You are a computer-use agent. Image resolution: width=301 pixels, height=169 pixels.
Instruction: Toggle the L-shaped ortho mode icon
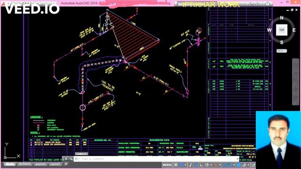click(201, 165)
